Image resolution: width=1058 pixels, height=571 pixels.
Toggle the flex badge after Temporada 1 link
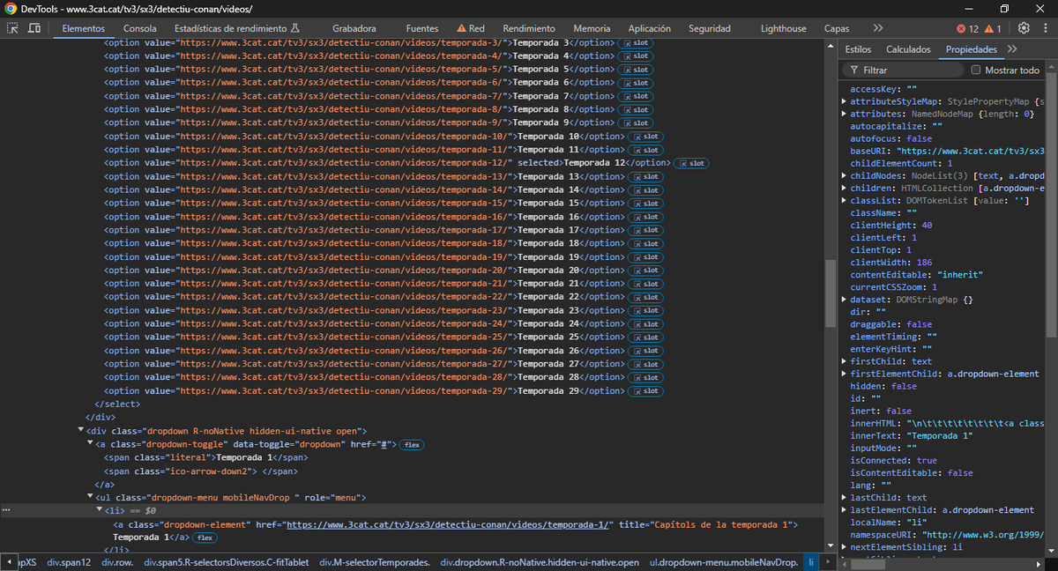pyautogui.click(x=205, y=538)
